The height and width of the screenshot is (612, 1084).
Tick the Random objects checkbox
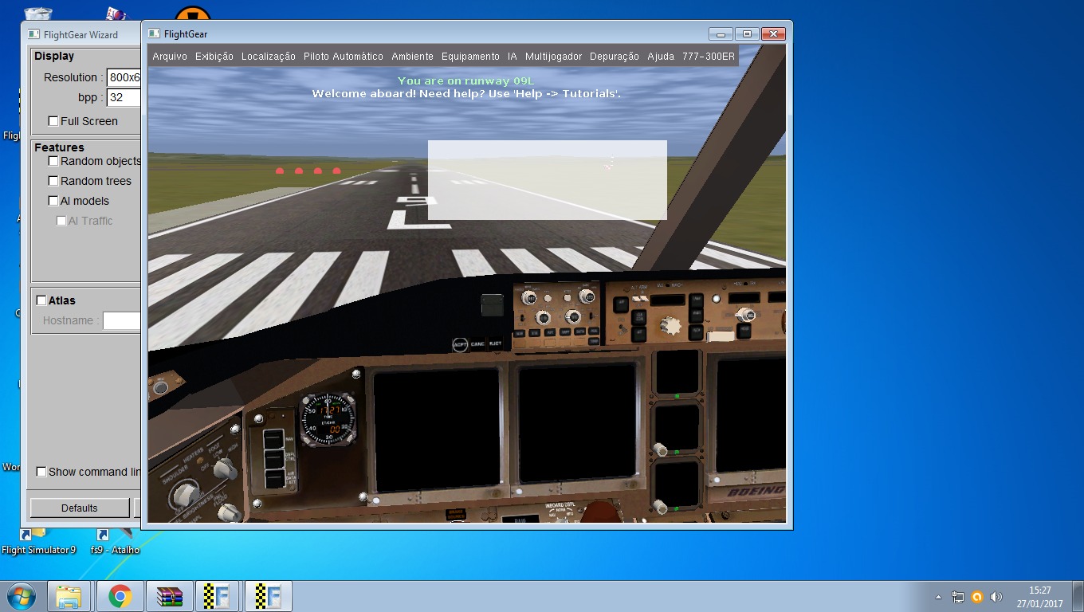[x=53, y=161]
